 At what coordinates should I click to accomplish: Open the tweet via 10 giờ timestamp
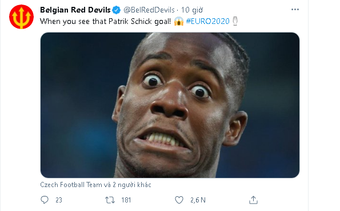point(192,10)
